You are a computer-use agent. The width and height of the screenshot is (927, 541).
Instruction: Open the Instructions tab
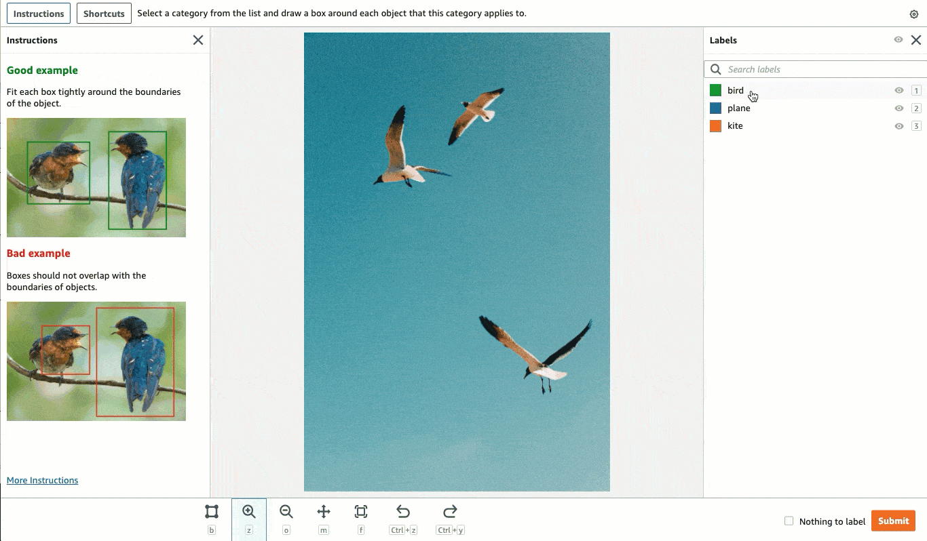38,13
